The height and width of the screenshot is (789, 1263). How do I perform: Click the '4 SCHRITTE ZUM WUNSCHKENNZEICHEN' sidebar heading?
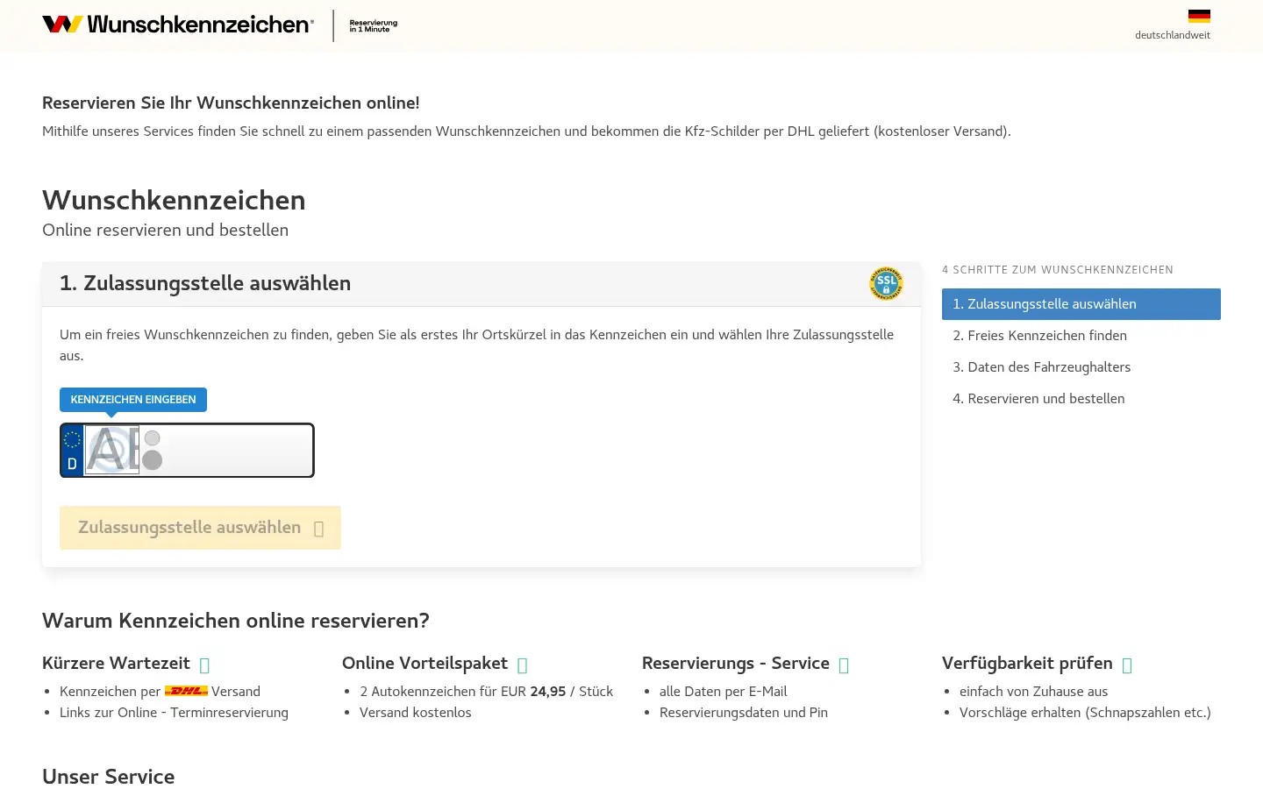pyautogui.click(x=1058, y=270)
